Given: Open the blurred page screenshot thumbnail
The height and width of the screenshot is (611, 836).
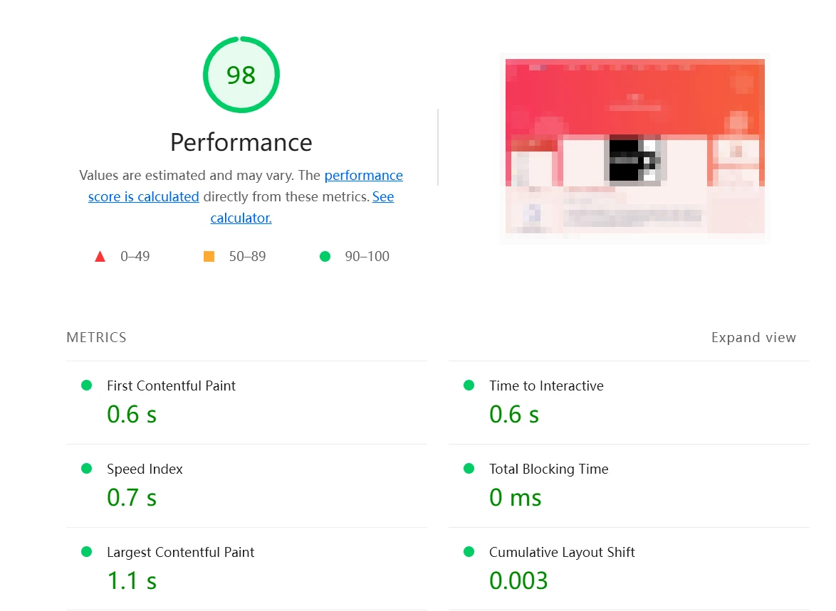Looking at the screenshot, I should tap(634, 147).
